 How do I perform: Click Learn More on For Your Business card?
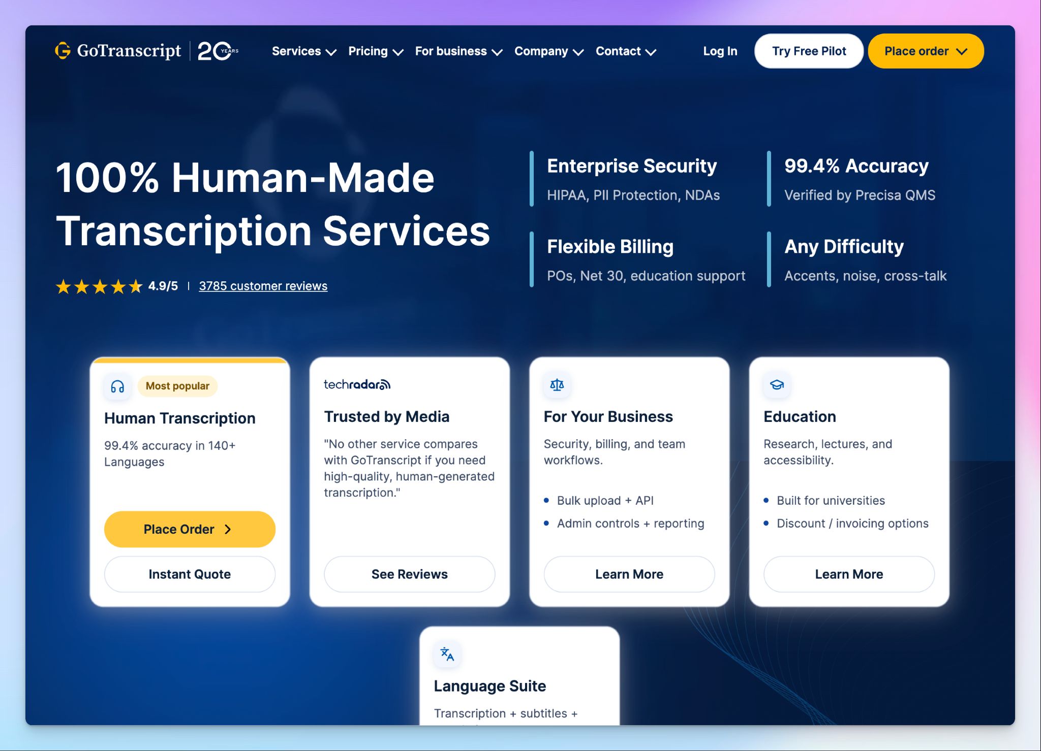(x=629, y=574)
